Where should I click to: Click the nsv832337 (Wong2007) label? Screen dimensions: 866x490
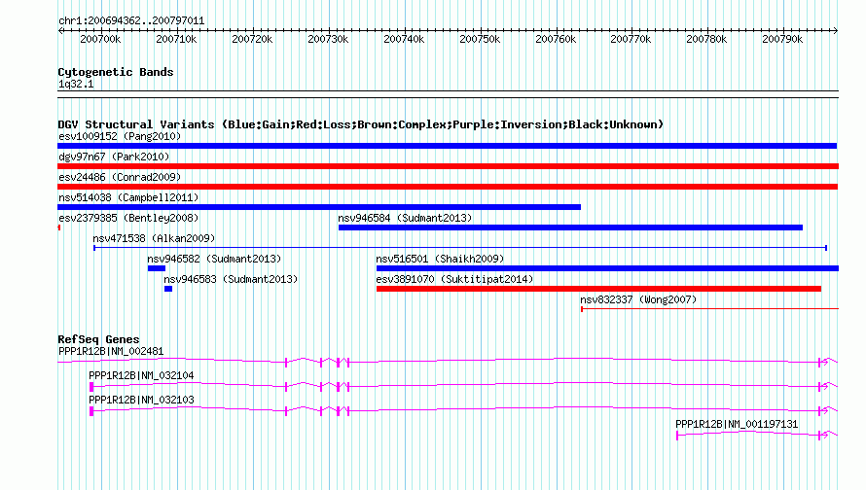click(638, 299)
